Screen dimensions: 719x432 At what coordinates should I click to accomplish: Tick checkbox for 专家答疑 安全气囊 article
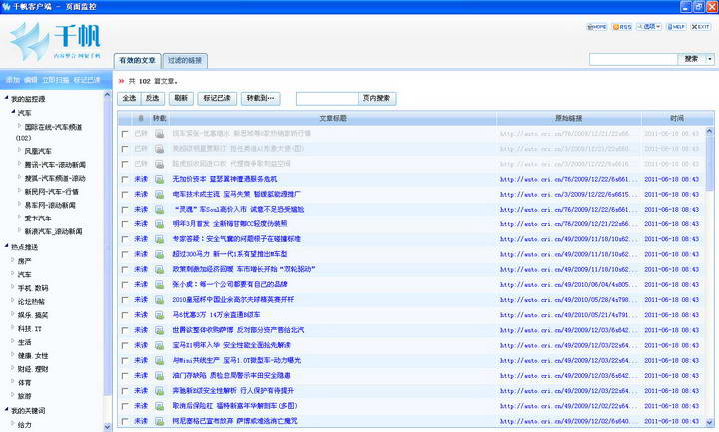pos(125,239)
